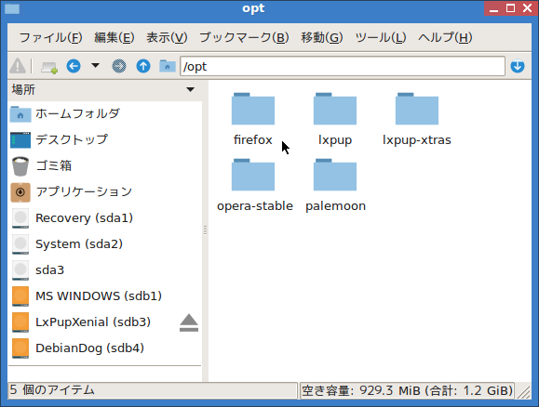Select the firefox folder icon
The width and height of the screenshot is (539, 407).
click(x=253, y=109)
